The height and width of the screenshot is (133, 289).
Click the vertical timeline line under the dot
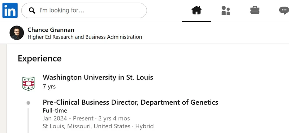click(x=28, y=120)
